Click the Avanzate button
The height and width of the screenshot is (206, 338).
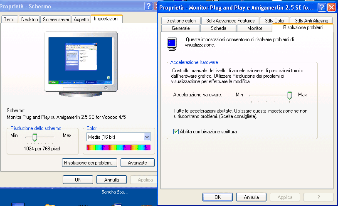click(138, 163)
